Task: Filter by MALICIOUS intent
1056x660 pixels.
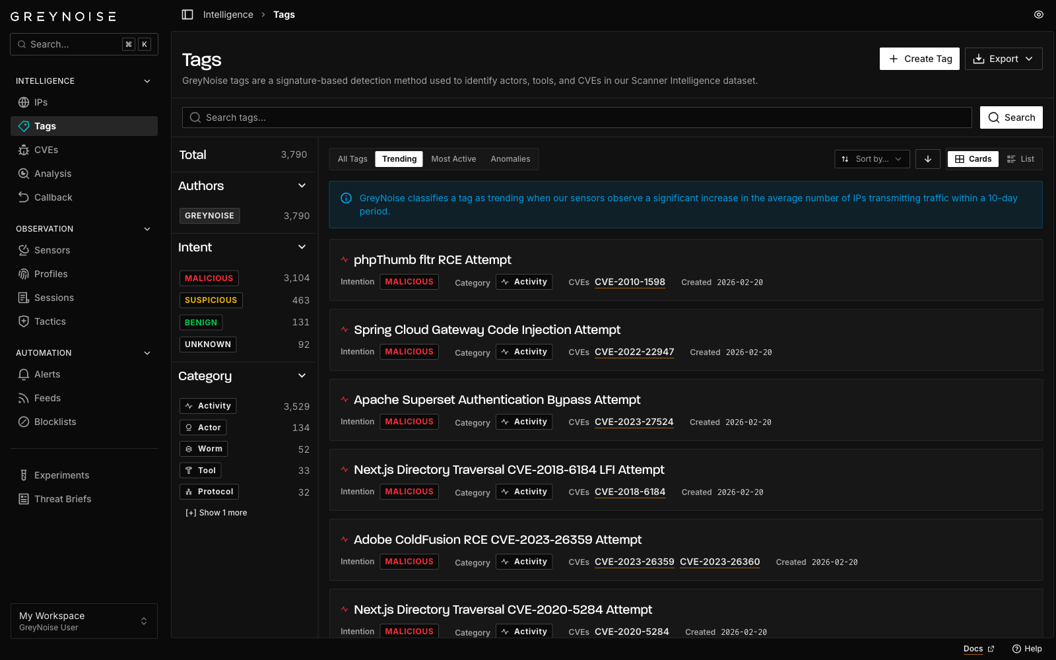Action: pyautogui.click(x=209, y=279)
